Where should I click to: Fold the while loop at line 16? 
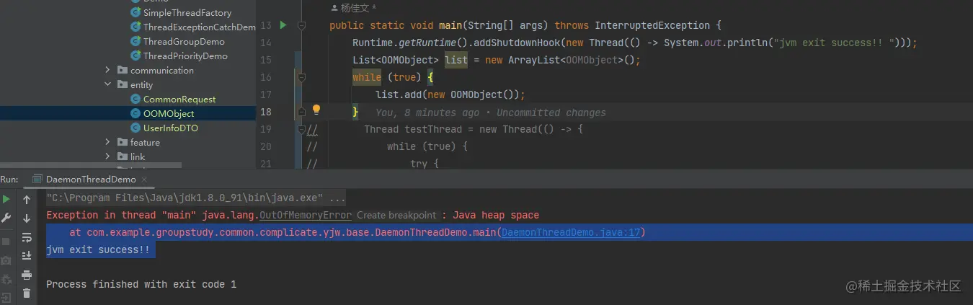click(301, 77)
